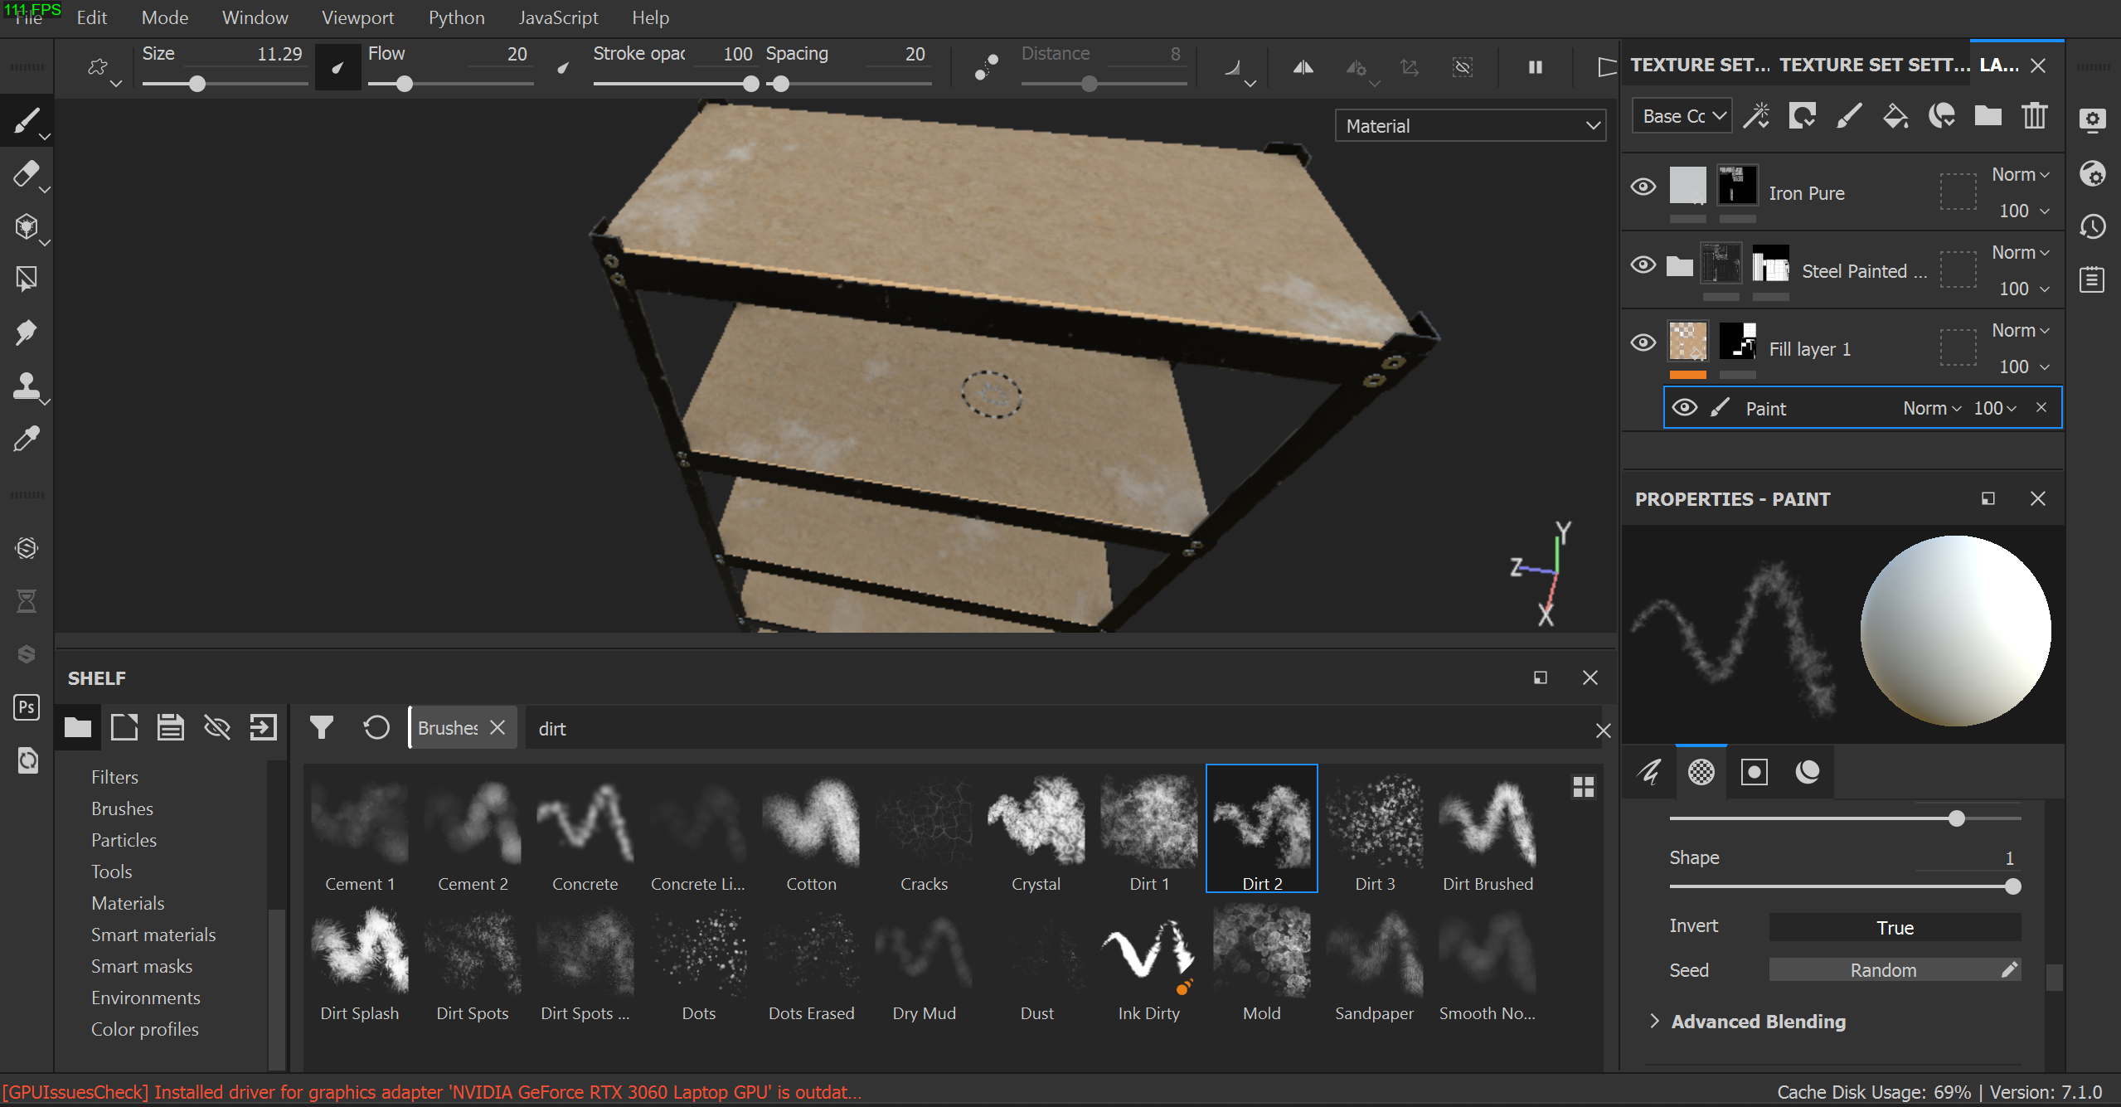Viewport: 2121px width, 1107px height.
Task: Click the Invert True button
Action: (x=1894, y=927)
